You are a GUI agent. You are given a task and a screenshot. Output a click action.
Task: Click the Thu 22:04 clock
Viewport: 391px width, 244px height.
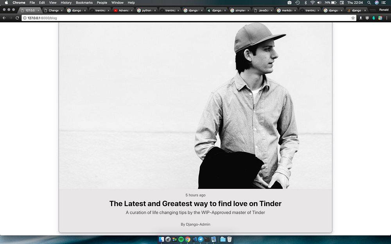[x=355, y=2]
